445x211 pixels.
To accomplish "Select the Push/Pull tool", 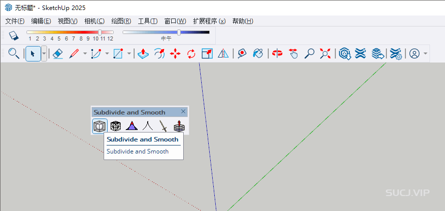I will pos(143,53).
